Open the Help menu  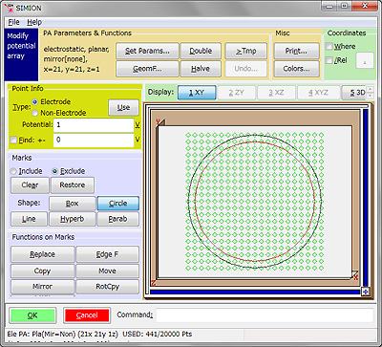tap(34, 22)
